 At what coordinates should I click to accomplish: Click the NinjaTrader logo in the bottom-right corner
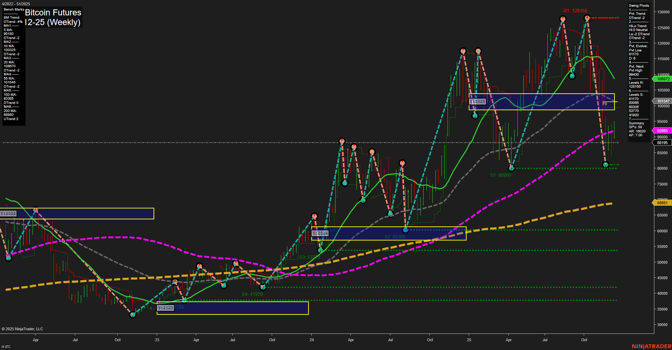(x=652, y=345)
